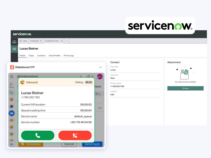The height and width of the screenshot is (158, 211).
Task: Open the green hamburger menu in sidebar
Action: coord(14,49)
